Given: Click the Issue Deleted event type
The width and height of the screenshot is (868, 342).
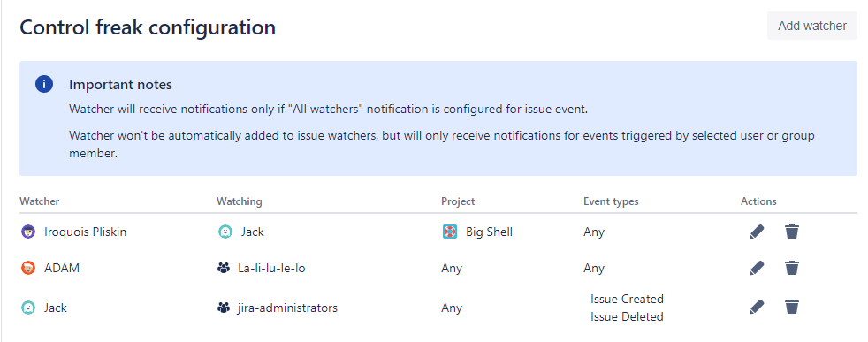Looking at the screenshot, I should (627, 317).
